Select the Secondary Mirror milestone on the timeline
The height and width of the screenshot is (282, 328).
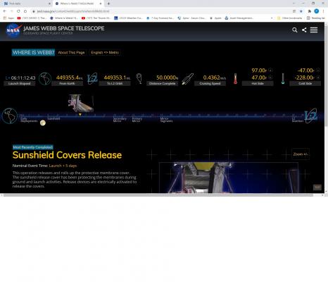click(x=120, y=120)
